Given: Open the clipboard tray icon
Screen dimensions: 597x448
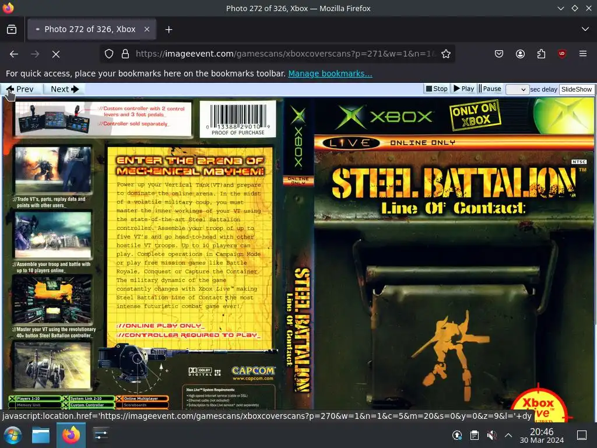Looking at the screenshot, I should tap(475, 435).
